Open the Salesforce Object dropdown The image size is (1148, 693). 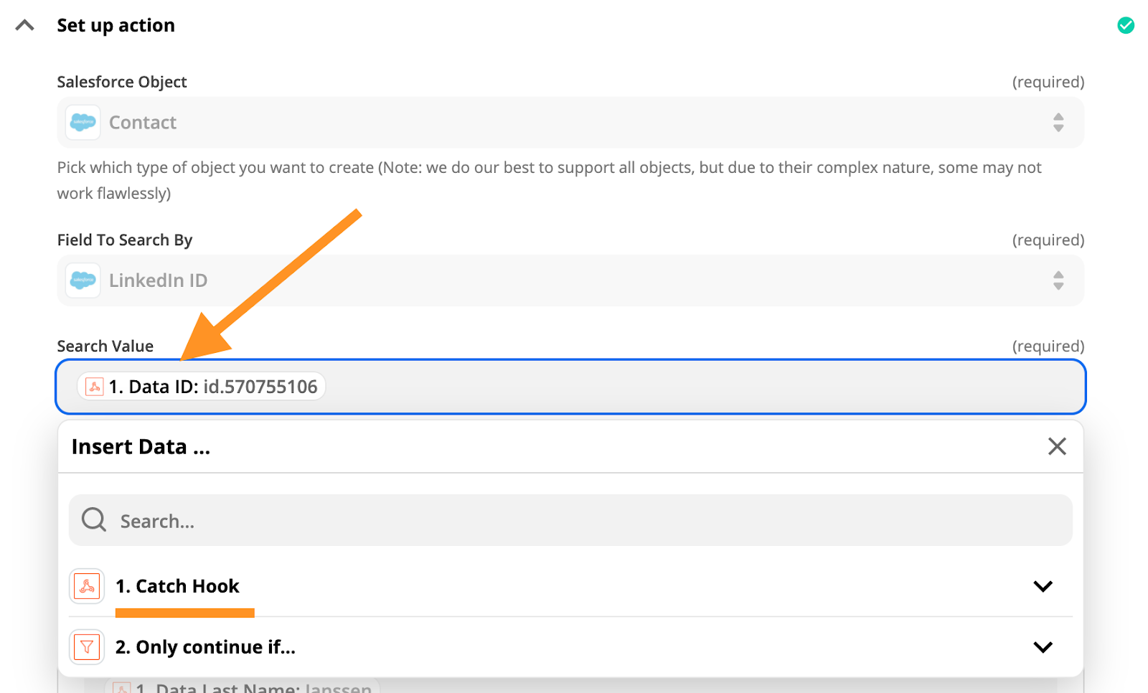tap(1058, 123)
